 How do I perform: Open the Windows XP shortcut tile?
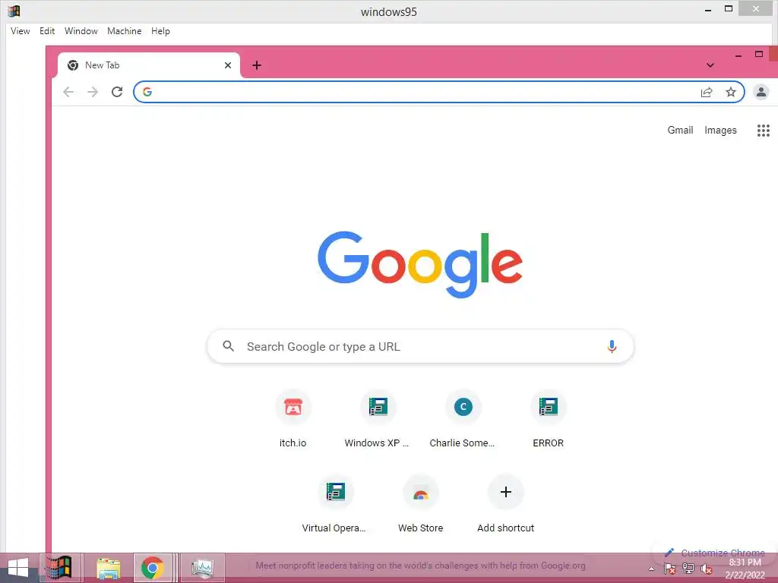coord(378,419)
